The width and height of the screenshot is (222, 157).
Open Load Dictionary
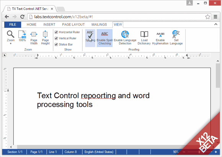tap(144, 38)
